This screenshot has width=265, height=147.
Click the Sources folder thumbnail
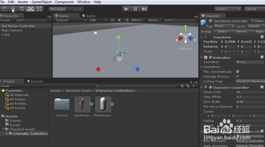coord(62,105)
